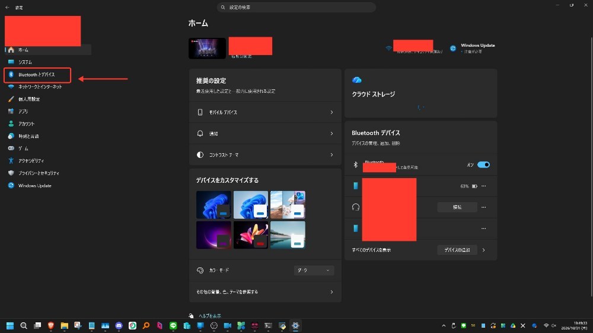Viewport: 593px width, 333px height.
Task: Turn off the Bluetooth オン toggle
Action: pyautogui.click(x=483, y=165)
